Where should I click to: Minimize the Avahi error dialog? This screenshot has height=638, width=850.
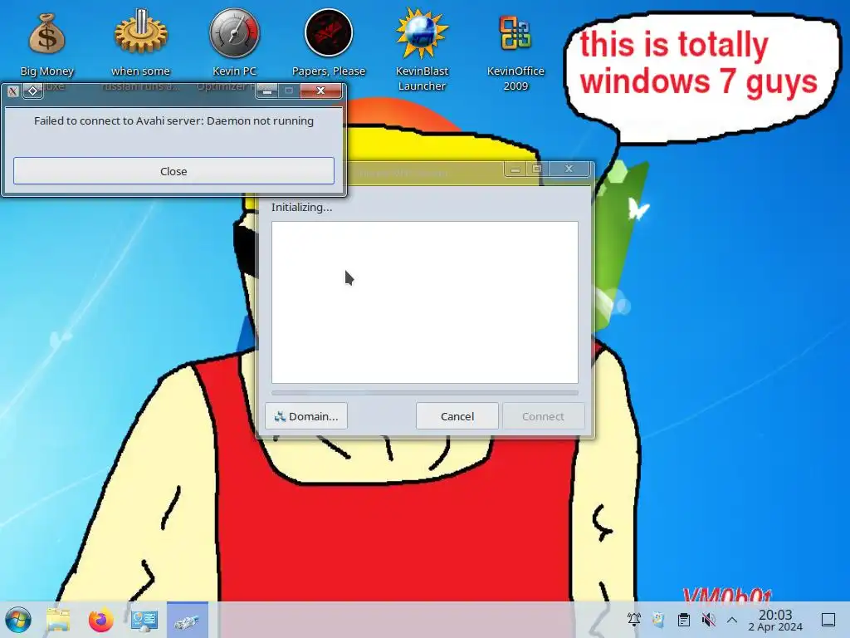[x=266, y=91]
